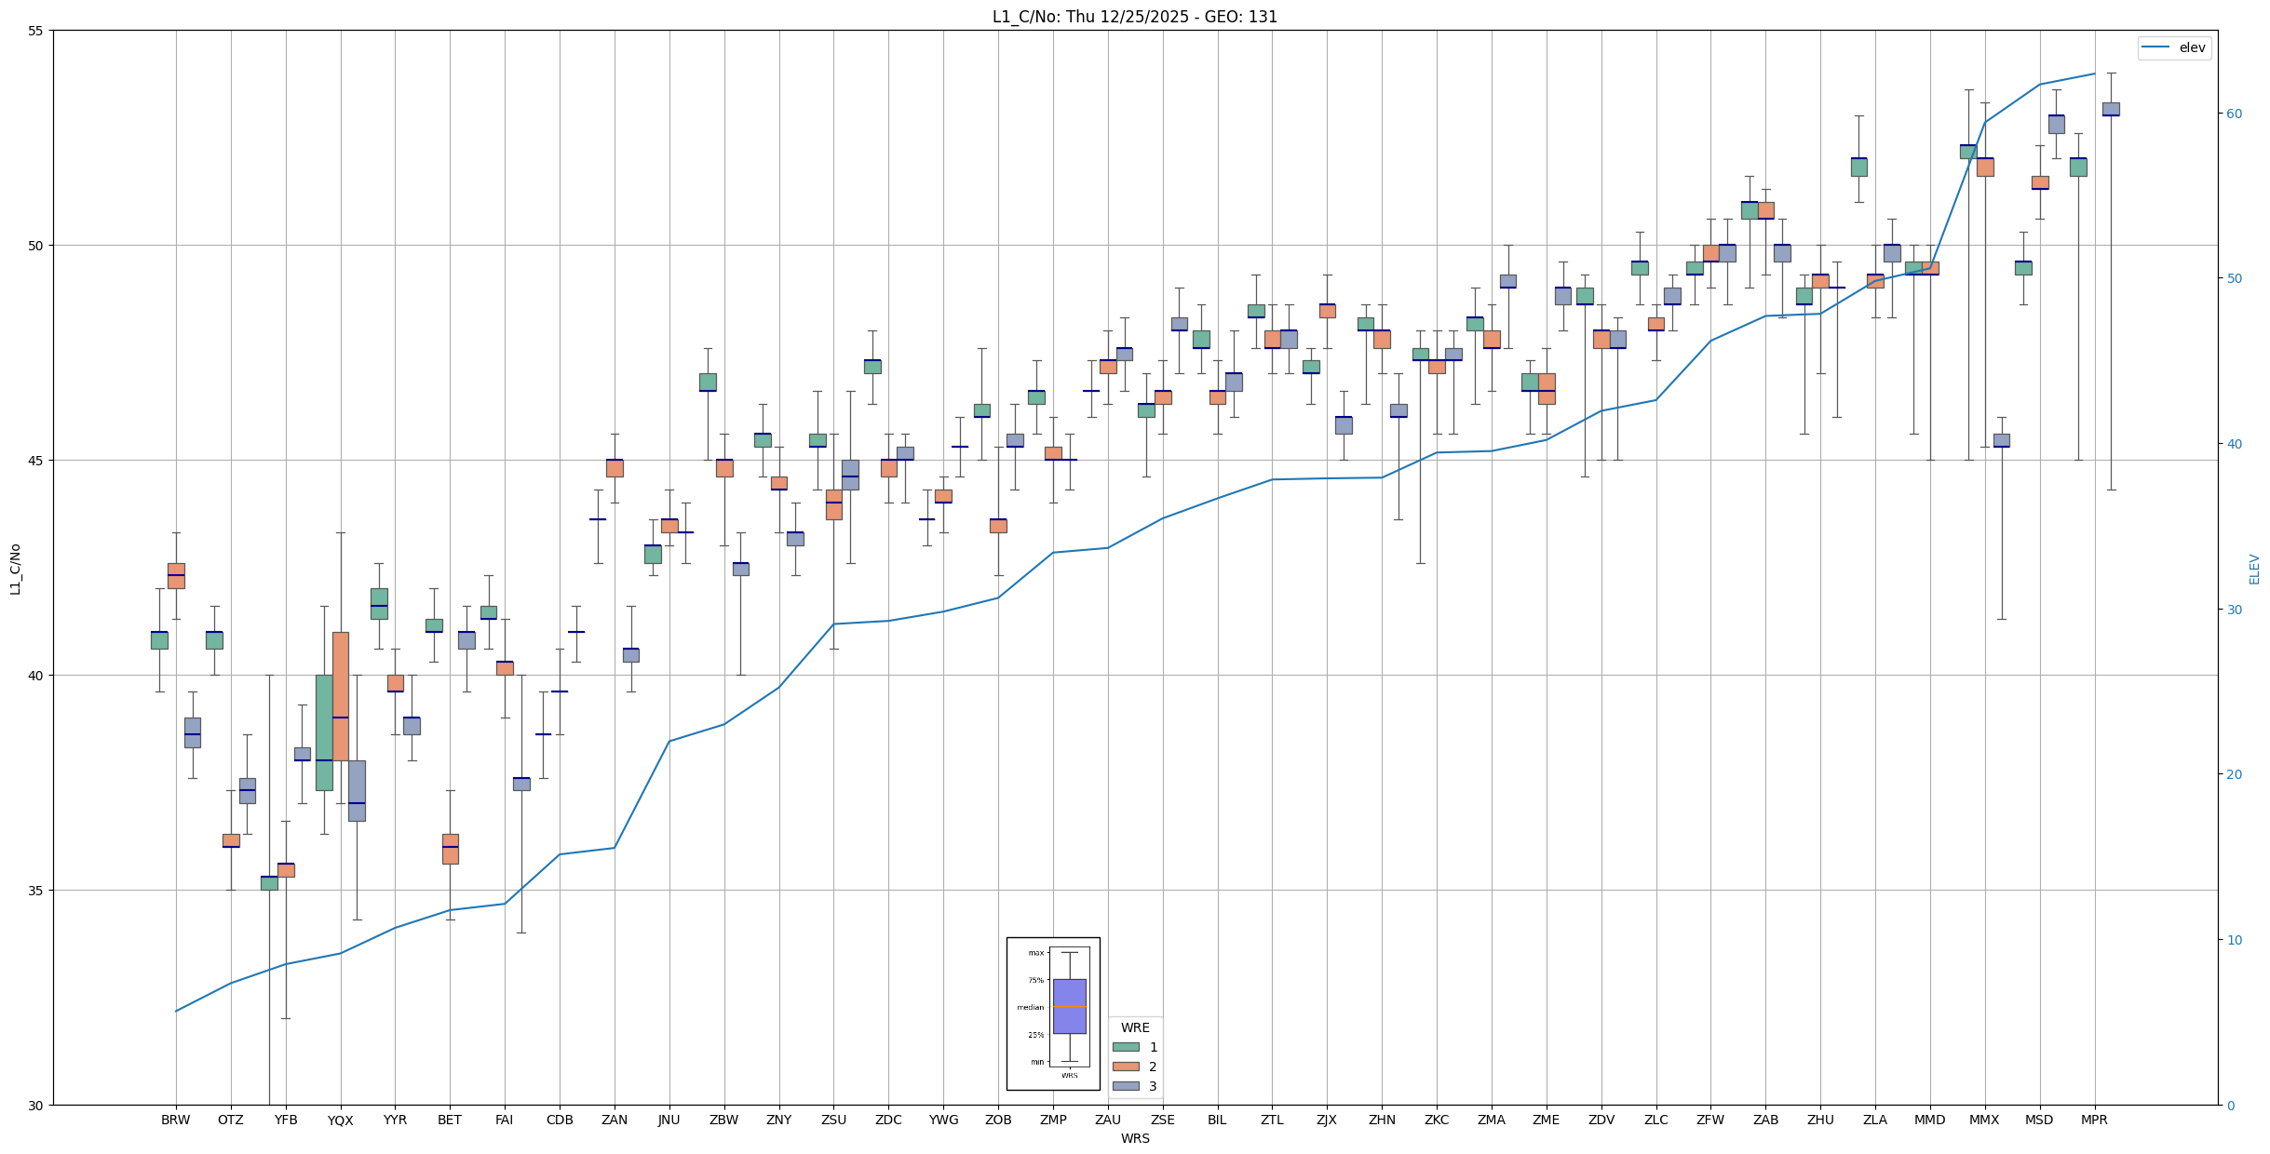The height and width of the screenshot is (1154, 2270).
Task: Click the boxplot key inset diagram
Action: pos(1053,1013)
